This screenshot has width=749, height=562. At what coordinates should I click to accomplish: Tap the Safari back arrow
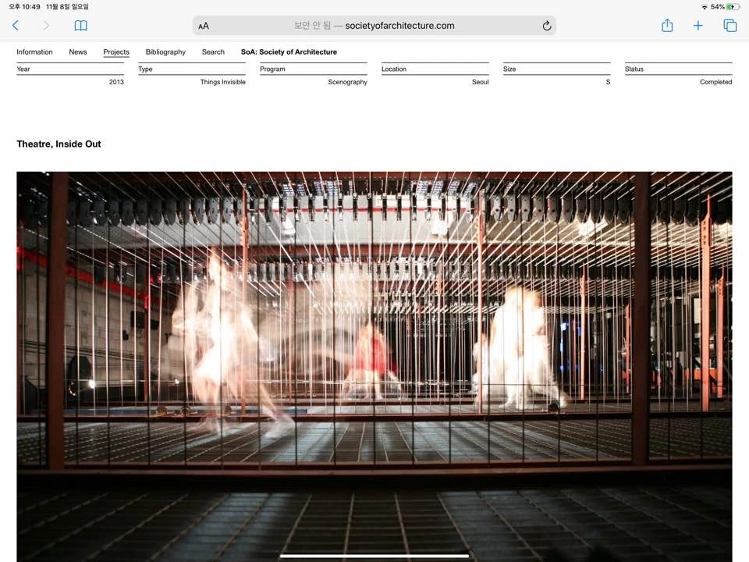pos(16,25)
